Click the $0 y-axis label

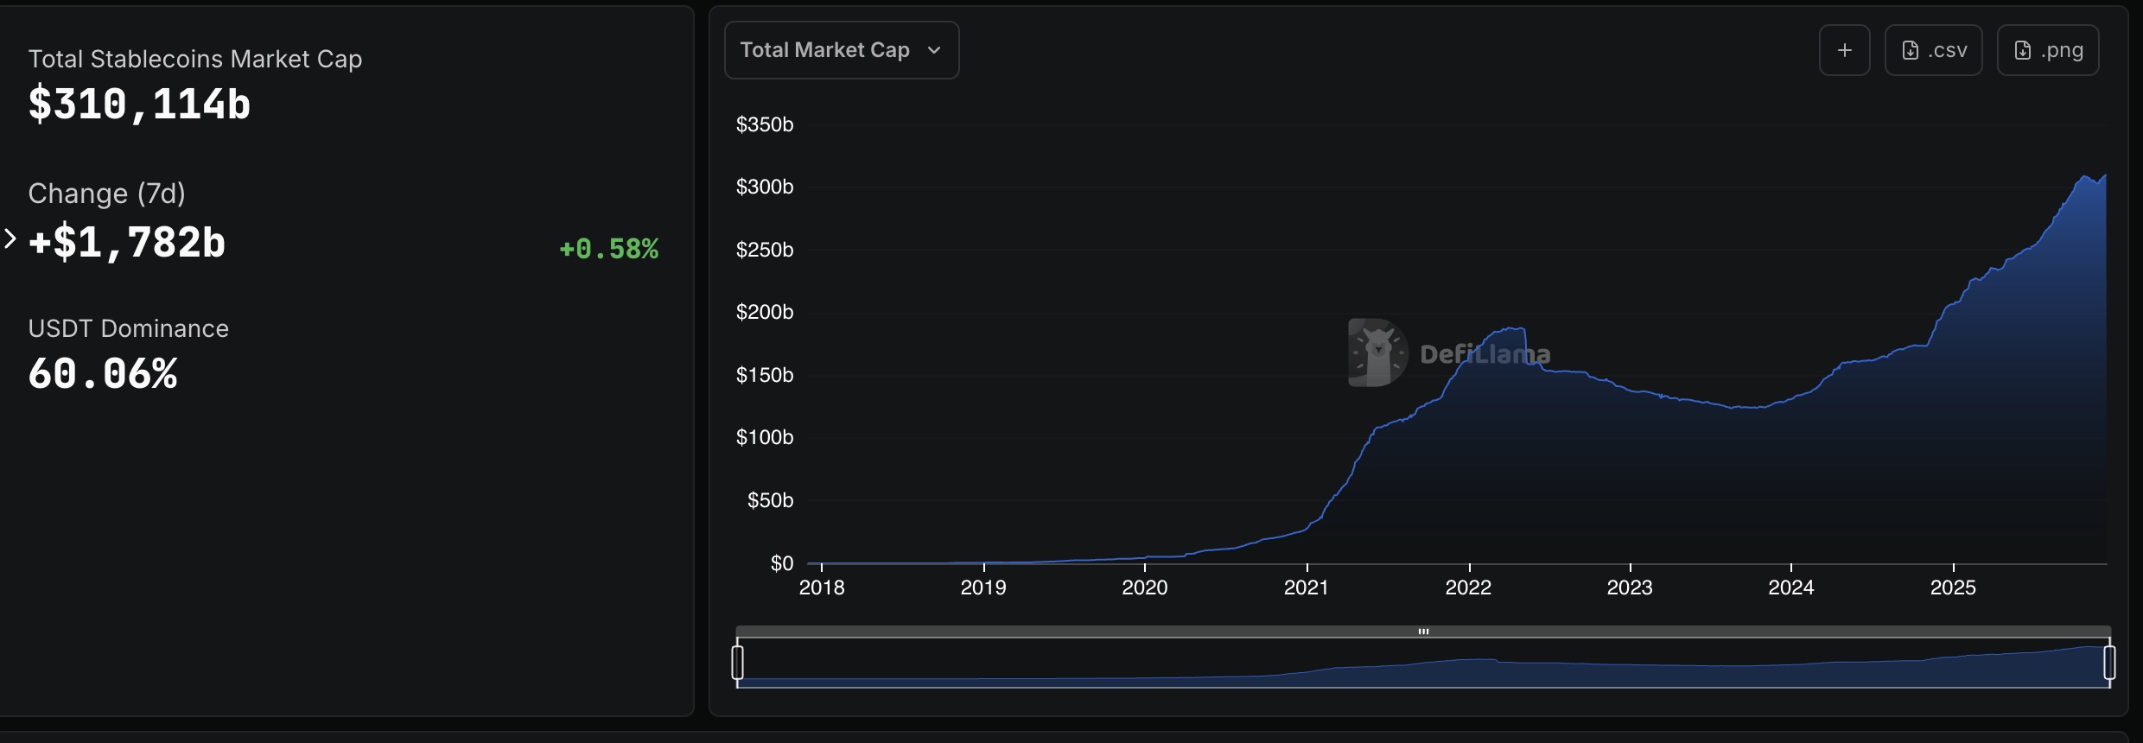click(781, 563)
